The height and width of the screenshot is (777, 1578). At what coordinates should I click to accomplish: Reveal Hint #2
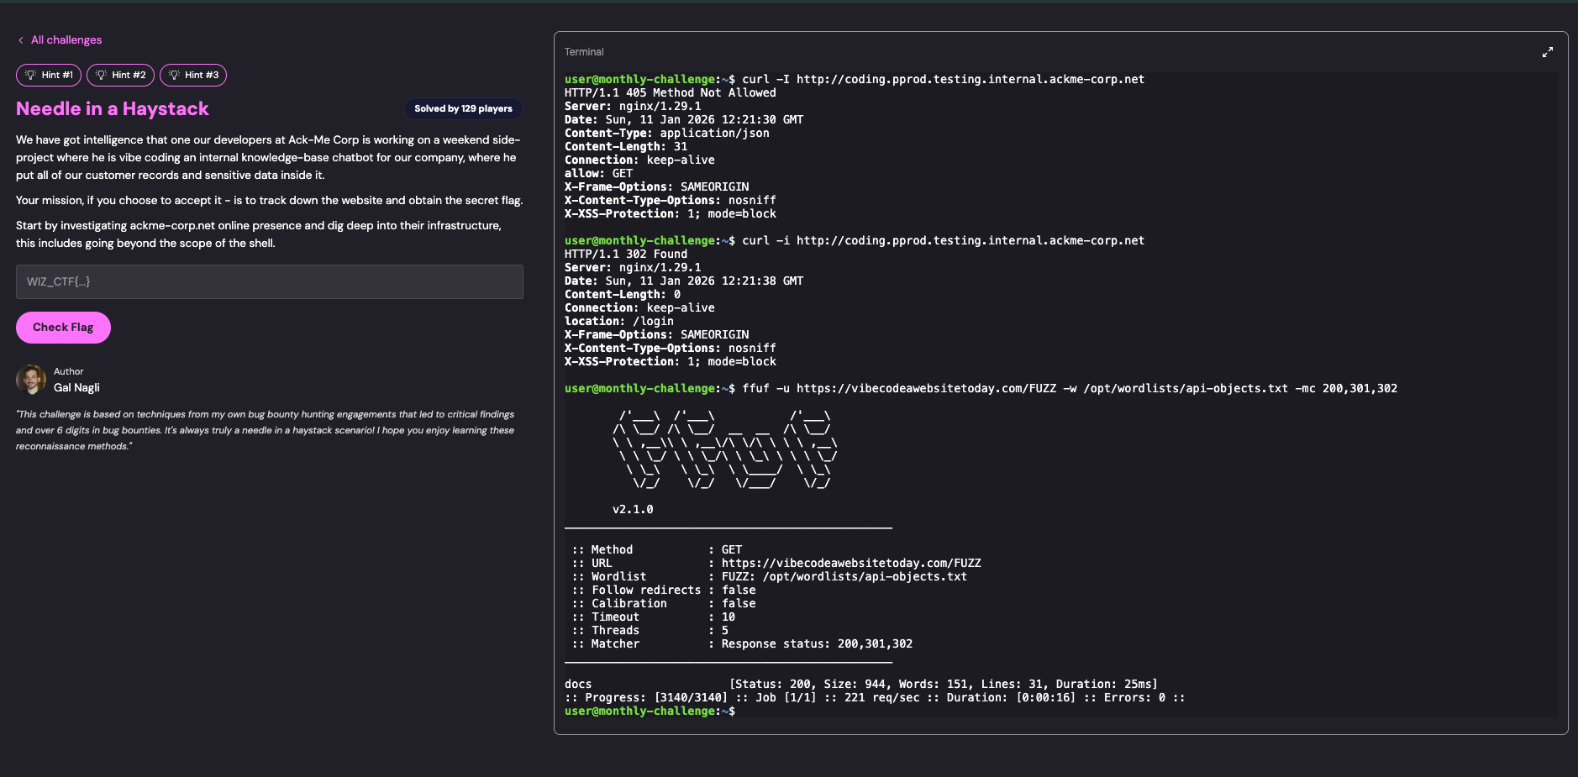click(120, 75)
